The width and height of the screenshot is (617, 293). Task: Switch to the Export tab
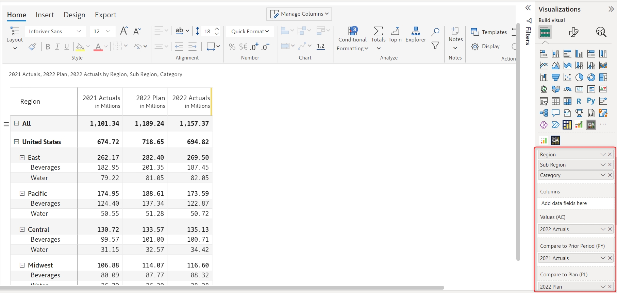click(105, 15)
